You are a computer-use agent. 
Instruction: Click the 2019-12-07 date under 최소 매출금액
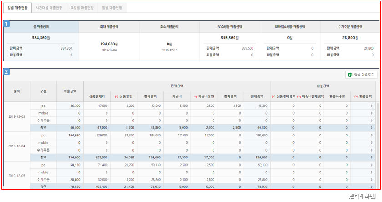[169, 50]
